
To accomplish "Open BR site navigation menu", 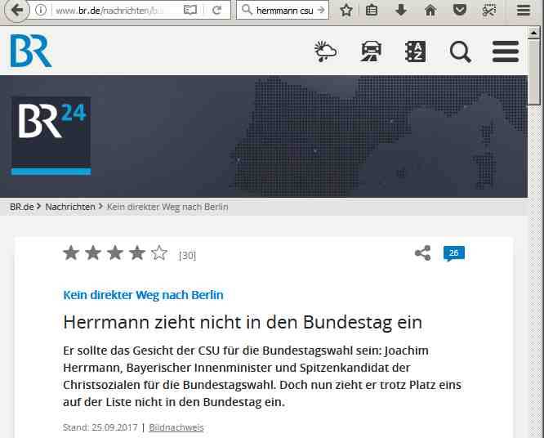I will [x=506, y=51].
